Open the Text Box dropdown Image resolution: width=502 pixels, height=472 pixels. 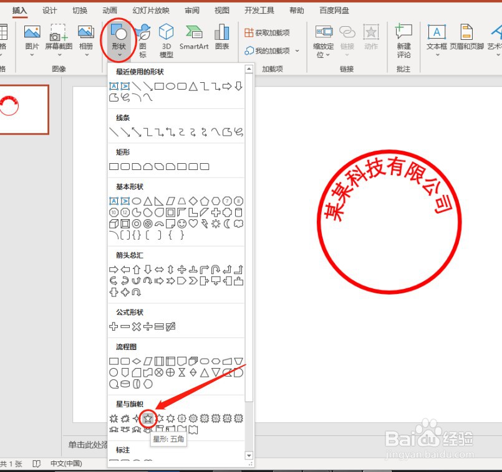coord(437,55)
